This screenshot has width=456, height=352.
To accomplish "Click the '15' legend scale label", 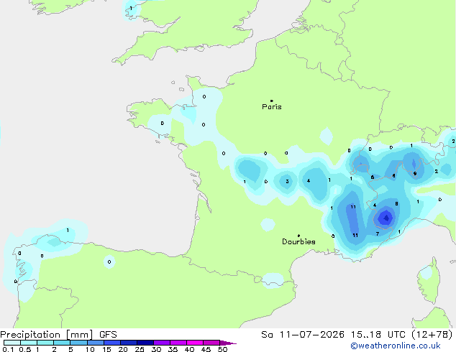I will [x=106, y=349].
